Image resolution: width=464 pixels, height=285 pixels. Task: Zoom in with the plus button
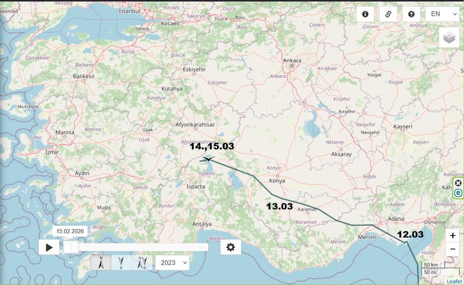452,236
